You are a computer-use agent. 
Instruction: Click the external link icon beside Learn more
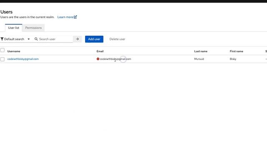pyautogui.click(x=75, y=17)
